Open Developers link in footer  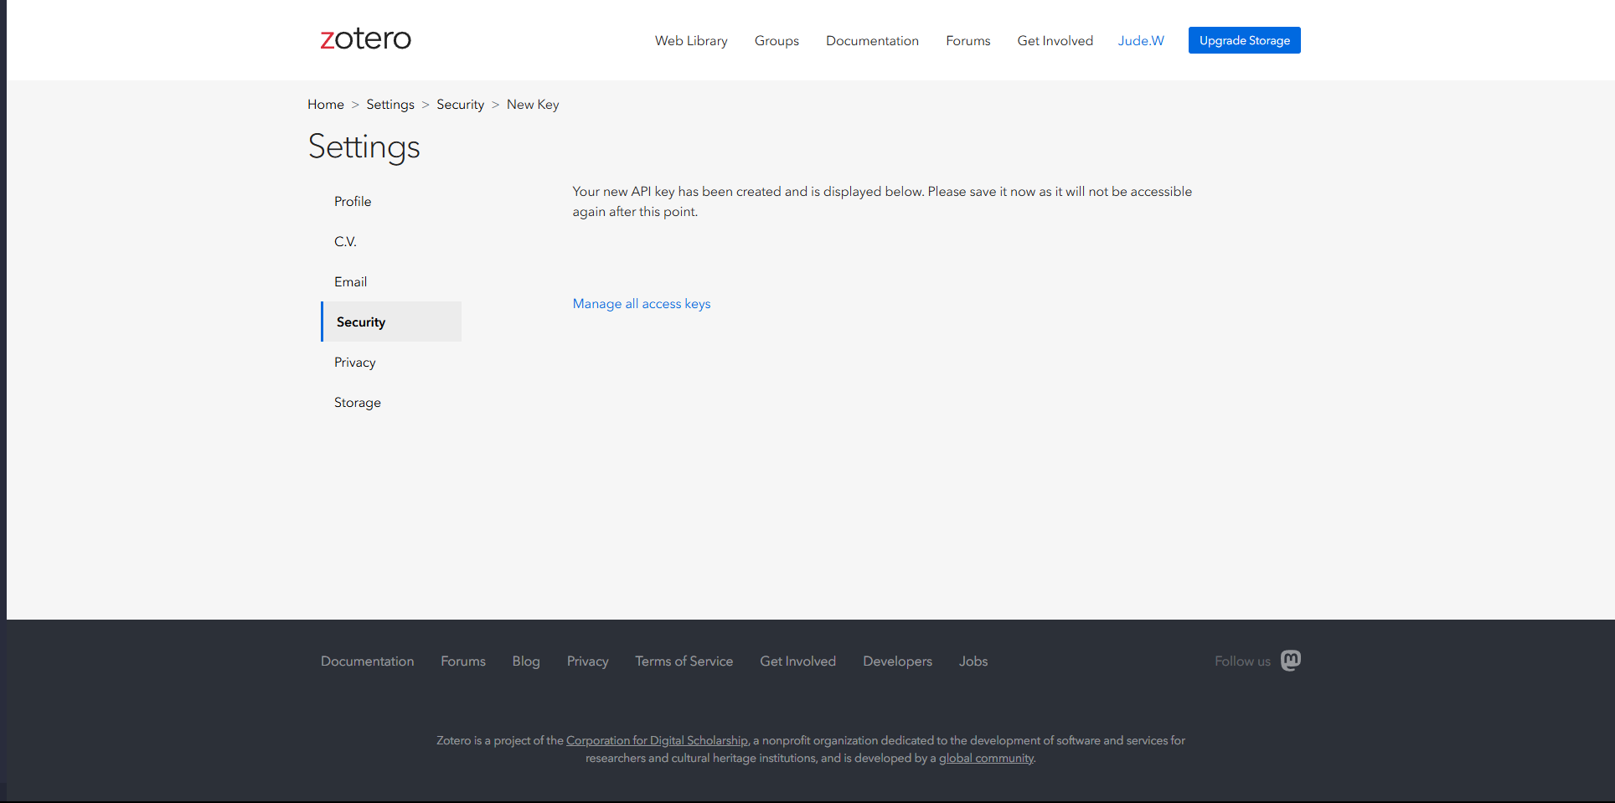[897, 661]
